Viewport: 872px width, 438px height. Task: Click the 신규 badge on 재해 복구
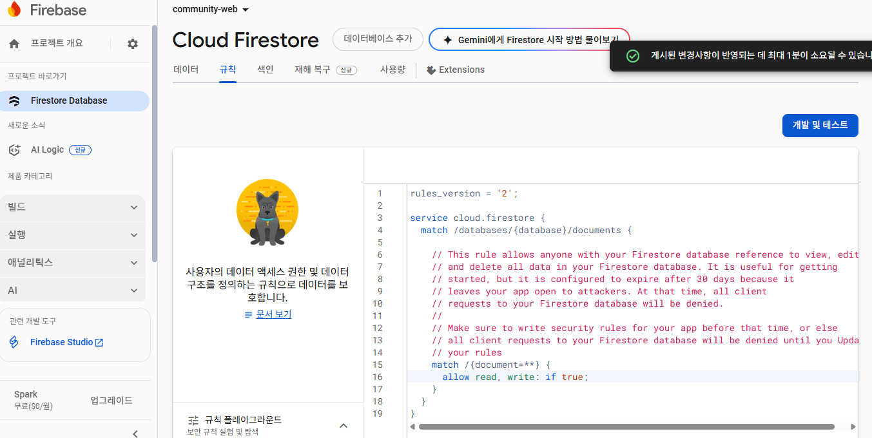pos(346,70)
